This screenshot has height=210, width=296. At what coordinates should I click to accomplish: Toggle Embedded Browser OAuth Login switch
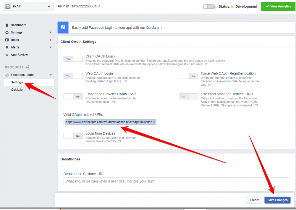click(x=73, y=97)
